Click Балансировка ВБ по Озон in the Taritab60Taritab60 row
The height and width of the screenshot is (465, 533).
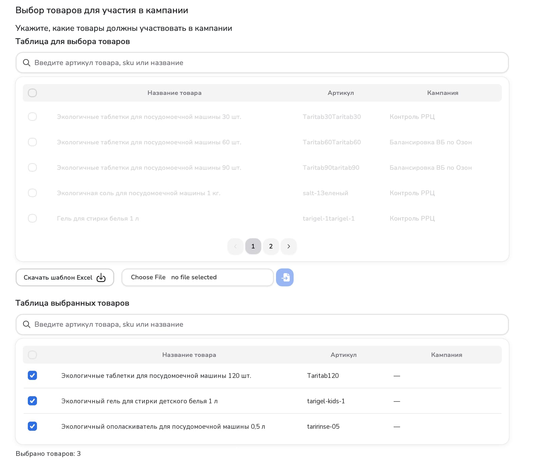point(431,142)
